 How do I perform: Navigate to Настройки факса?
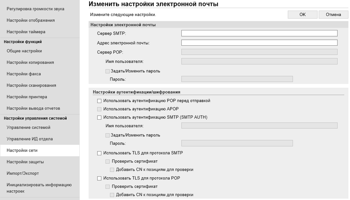tap(24, 74)
